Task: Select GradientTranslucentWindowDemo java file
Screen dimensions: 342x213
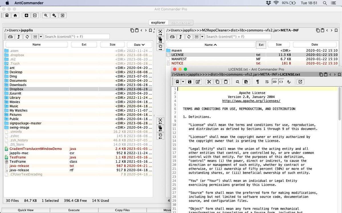Action: click(x=78, y=149)
